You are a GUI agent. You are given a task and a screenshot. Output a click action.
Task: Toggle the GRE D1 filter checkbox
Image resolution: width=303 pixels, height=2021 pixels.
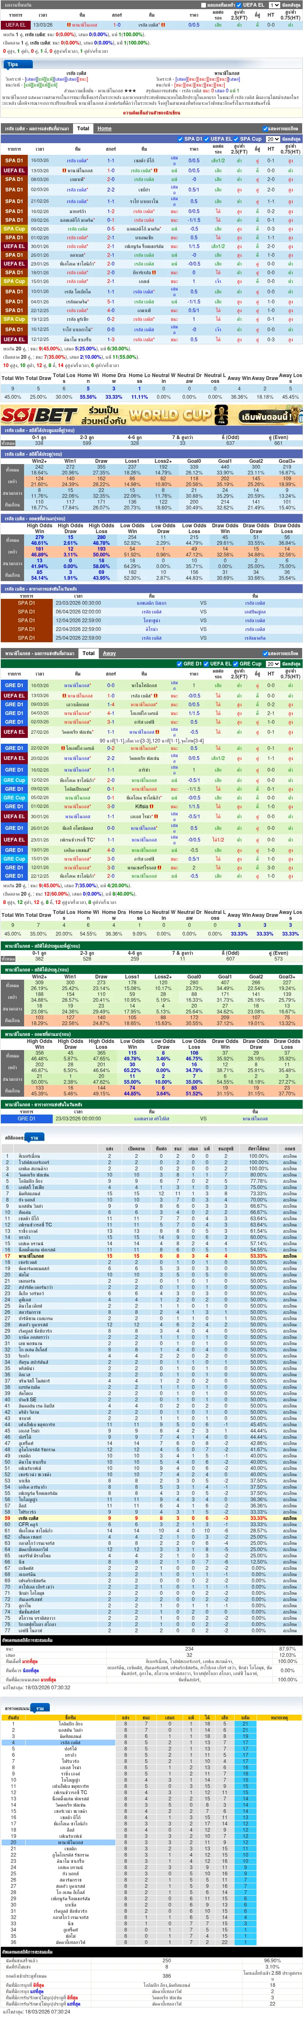(180, 664)
